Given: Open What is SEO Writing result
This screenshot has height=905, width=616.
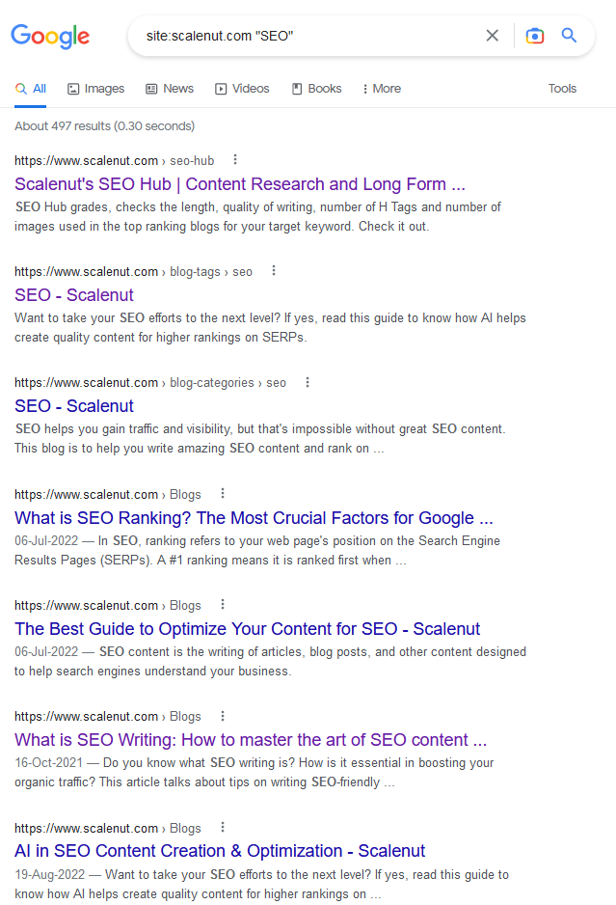Looking at the screenshot, I should point(251,740).
